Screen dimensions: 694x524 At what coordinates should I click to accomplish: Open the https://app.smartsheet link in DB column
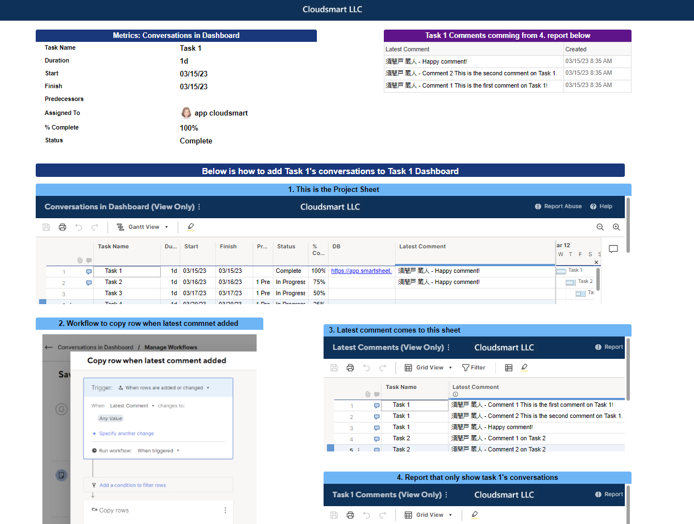[361, 271]
